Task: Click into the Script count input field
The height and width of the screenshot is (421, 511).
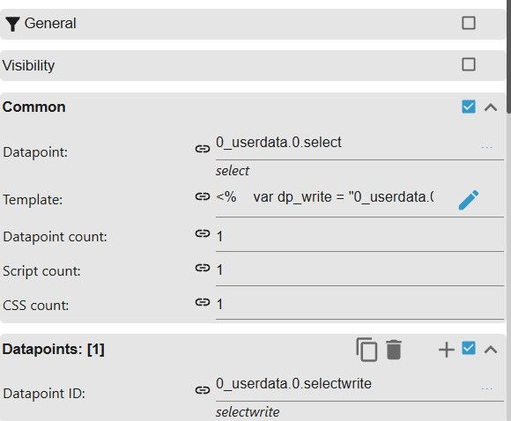Action: coord(359,270)
